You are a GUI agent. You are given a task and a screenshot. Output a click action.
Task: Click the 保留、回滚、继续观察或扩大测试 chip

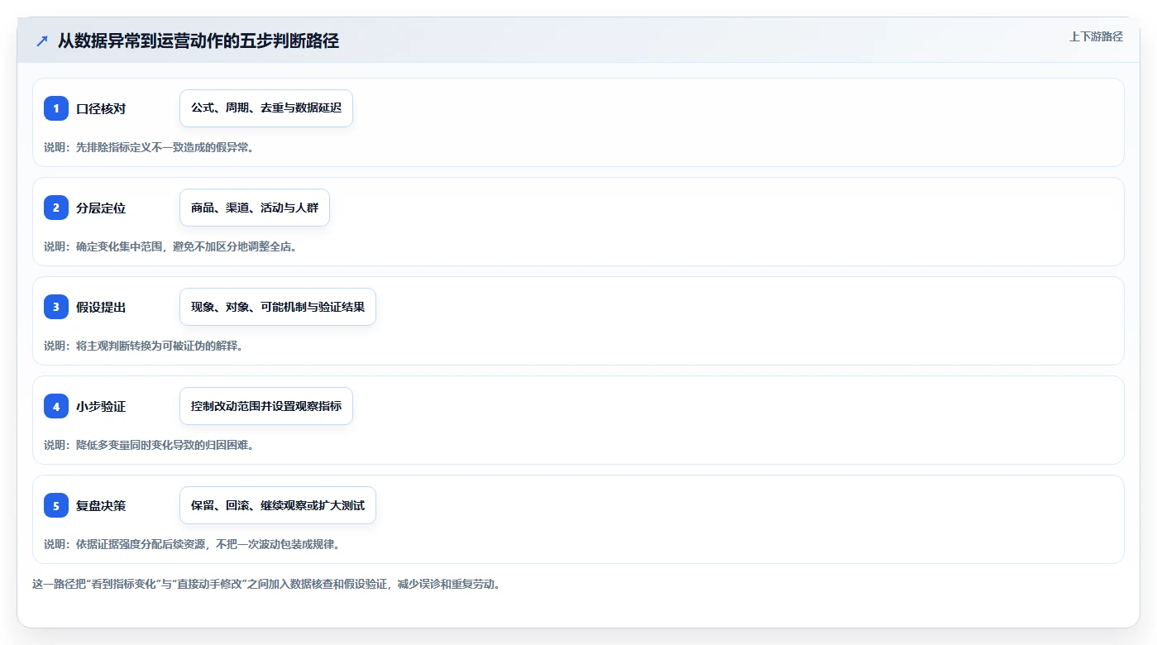(x=278, y=505)
